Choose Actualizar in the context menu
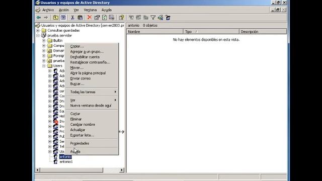Viewport: 322px width, 181px height. pos(92,130)
